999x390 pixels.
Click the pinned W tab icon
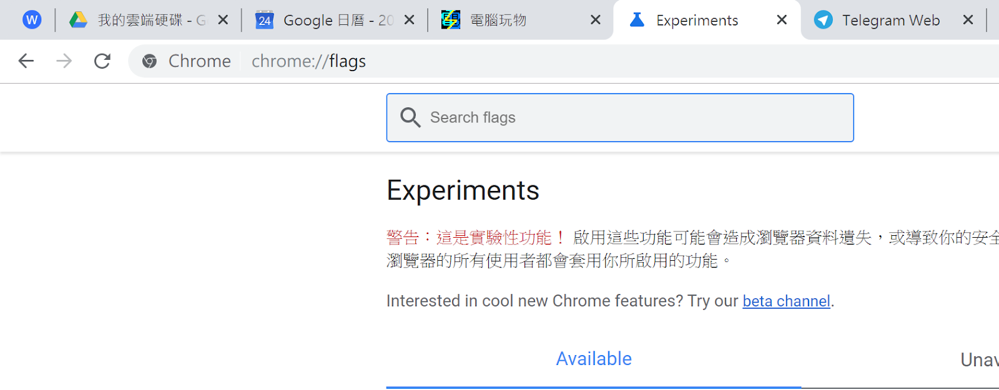32,20
